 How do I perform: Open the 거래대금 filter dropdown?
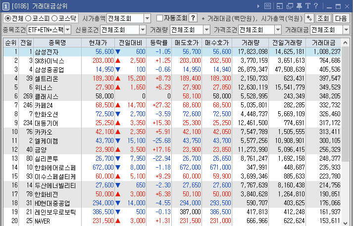coord(346,30)
